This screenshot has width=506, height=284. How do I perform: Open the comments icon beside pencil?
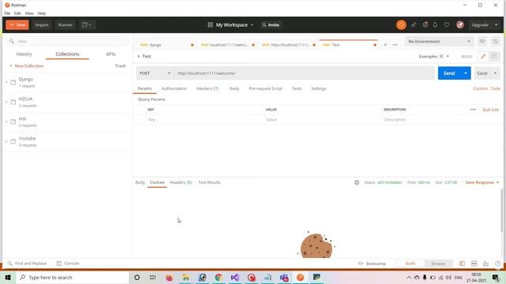pos(494,56)
